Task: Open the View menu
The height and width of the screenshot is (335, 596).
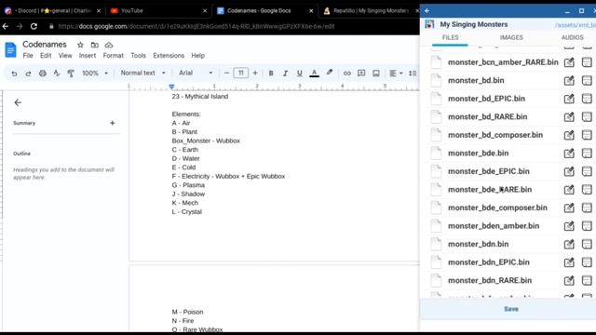Action: click(x=65, y=56)
